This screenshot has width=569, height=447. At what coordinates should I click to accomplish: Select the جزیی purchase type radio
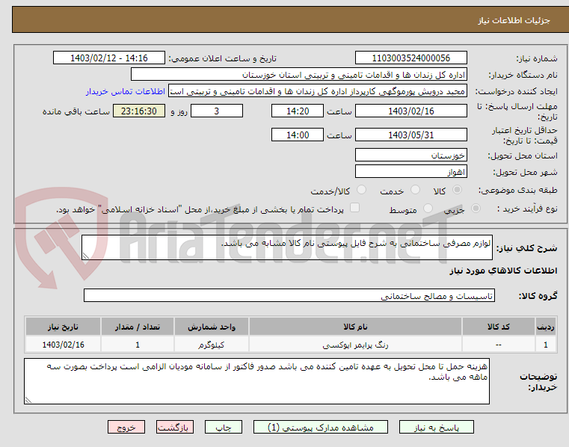[476, 209]
